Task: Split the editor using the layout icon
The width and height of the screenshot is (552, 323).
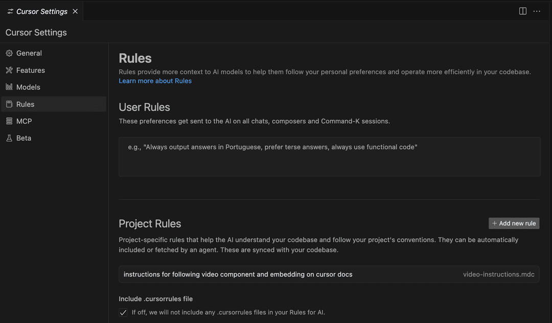Action: 523,11
